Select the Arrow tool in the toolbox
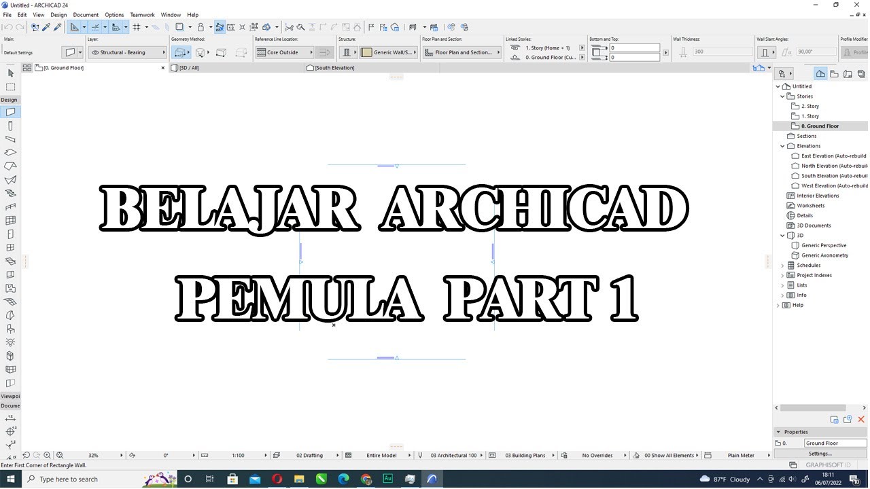The image size is (870, 489). click(10, 73)
